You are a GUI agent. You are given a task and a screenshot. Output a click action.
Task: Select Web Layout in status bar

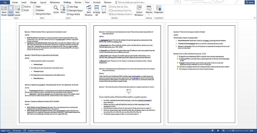click(x=224, y=130)
